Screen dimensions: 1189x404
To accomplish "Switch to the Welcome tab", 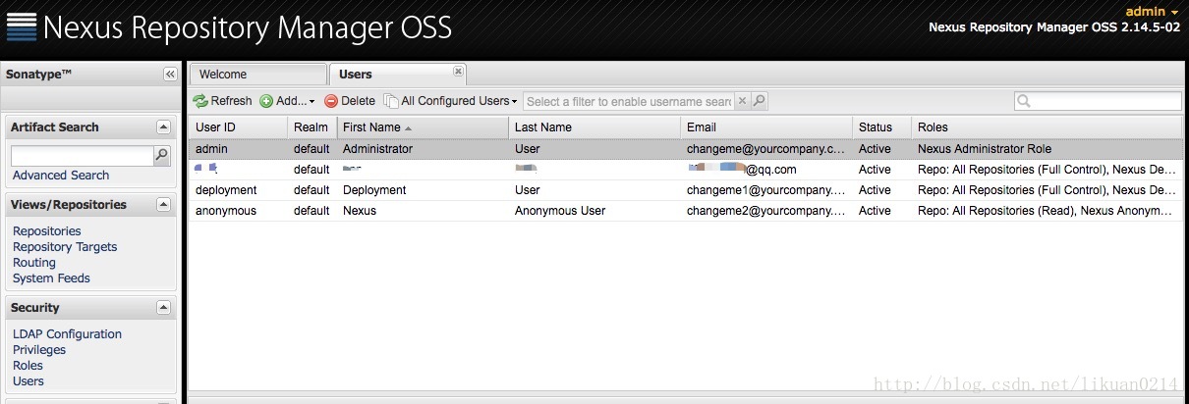I will point(258,75).
